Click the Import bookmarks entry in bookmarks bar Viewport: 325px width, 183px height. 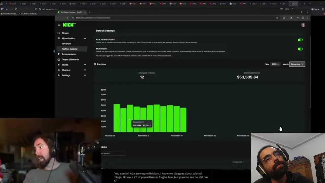(9, 14)
